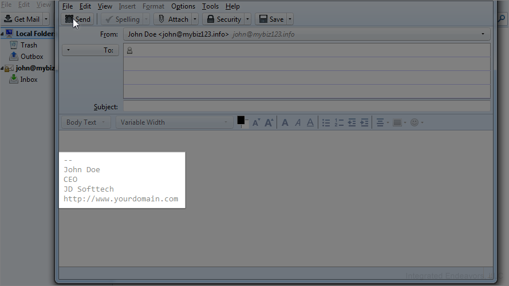Collapse the john@mybiz account node

point(2,68)
